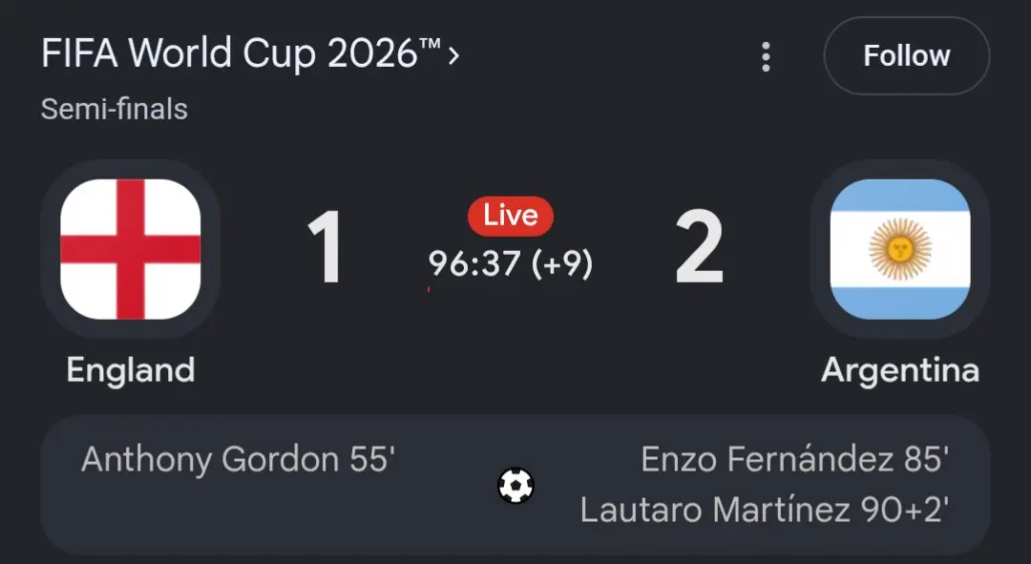This screenshot has width=1031, height=564.
Task: Select Anthony Gordon 55' goal entry
Action: tap(238, 459)
